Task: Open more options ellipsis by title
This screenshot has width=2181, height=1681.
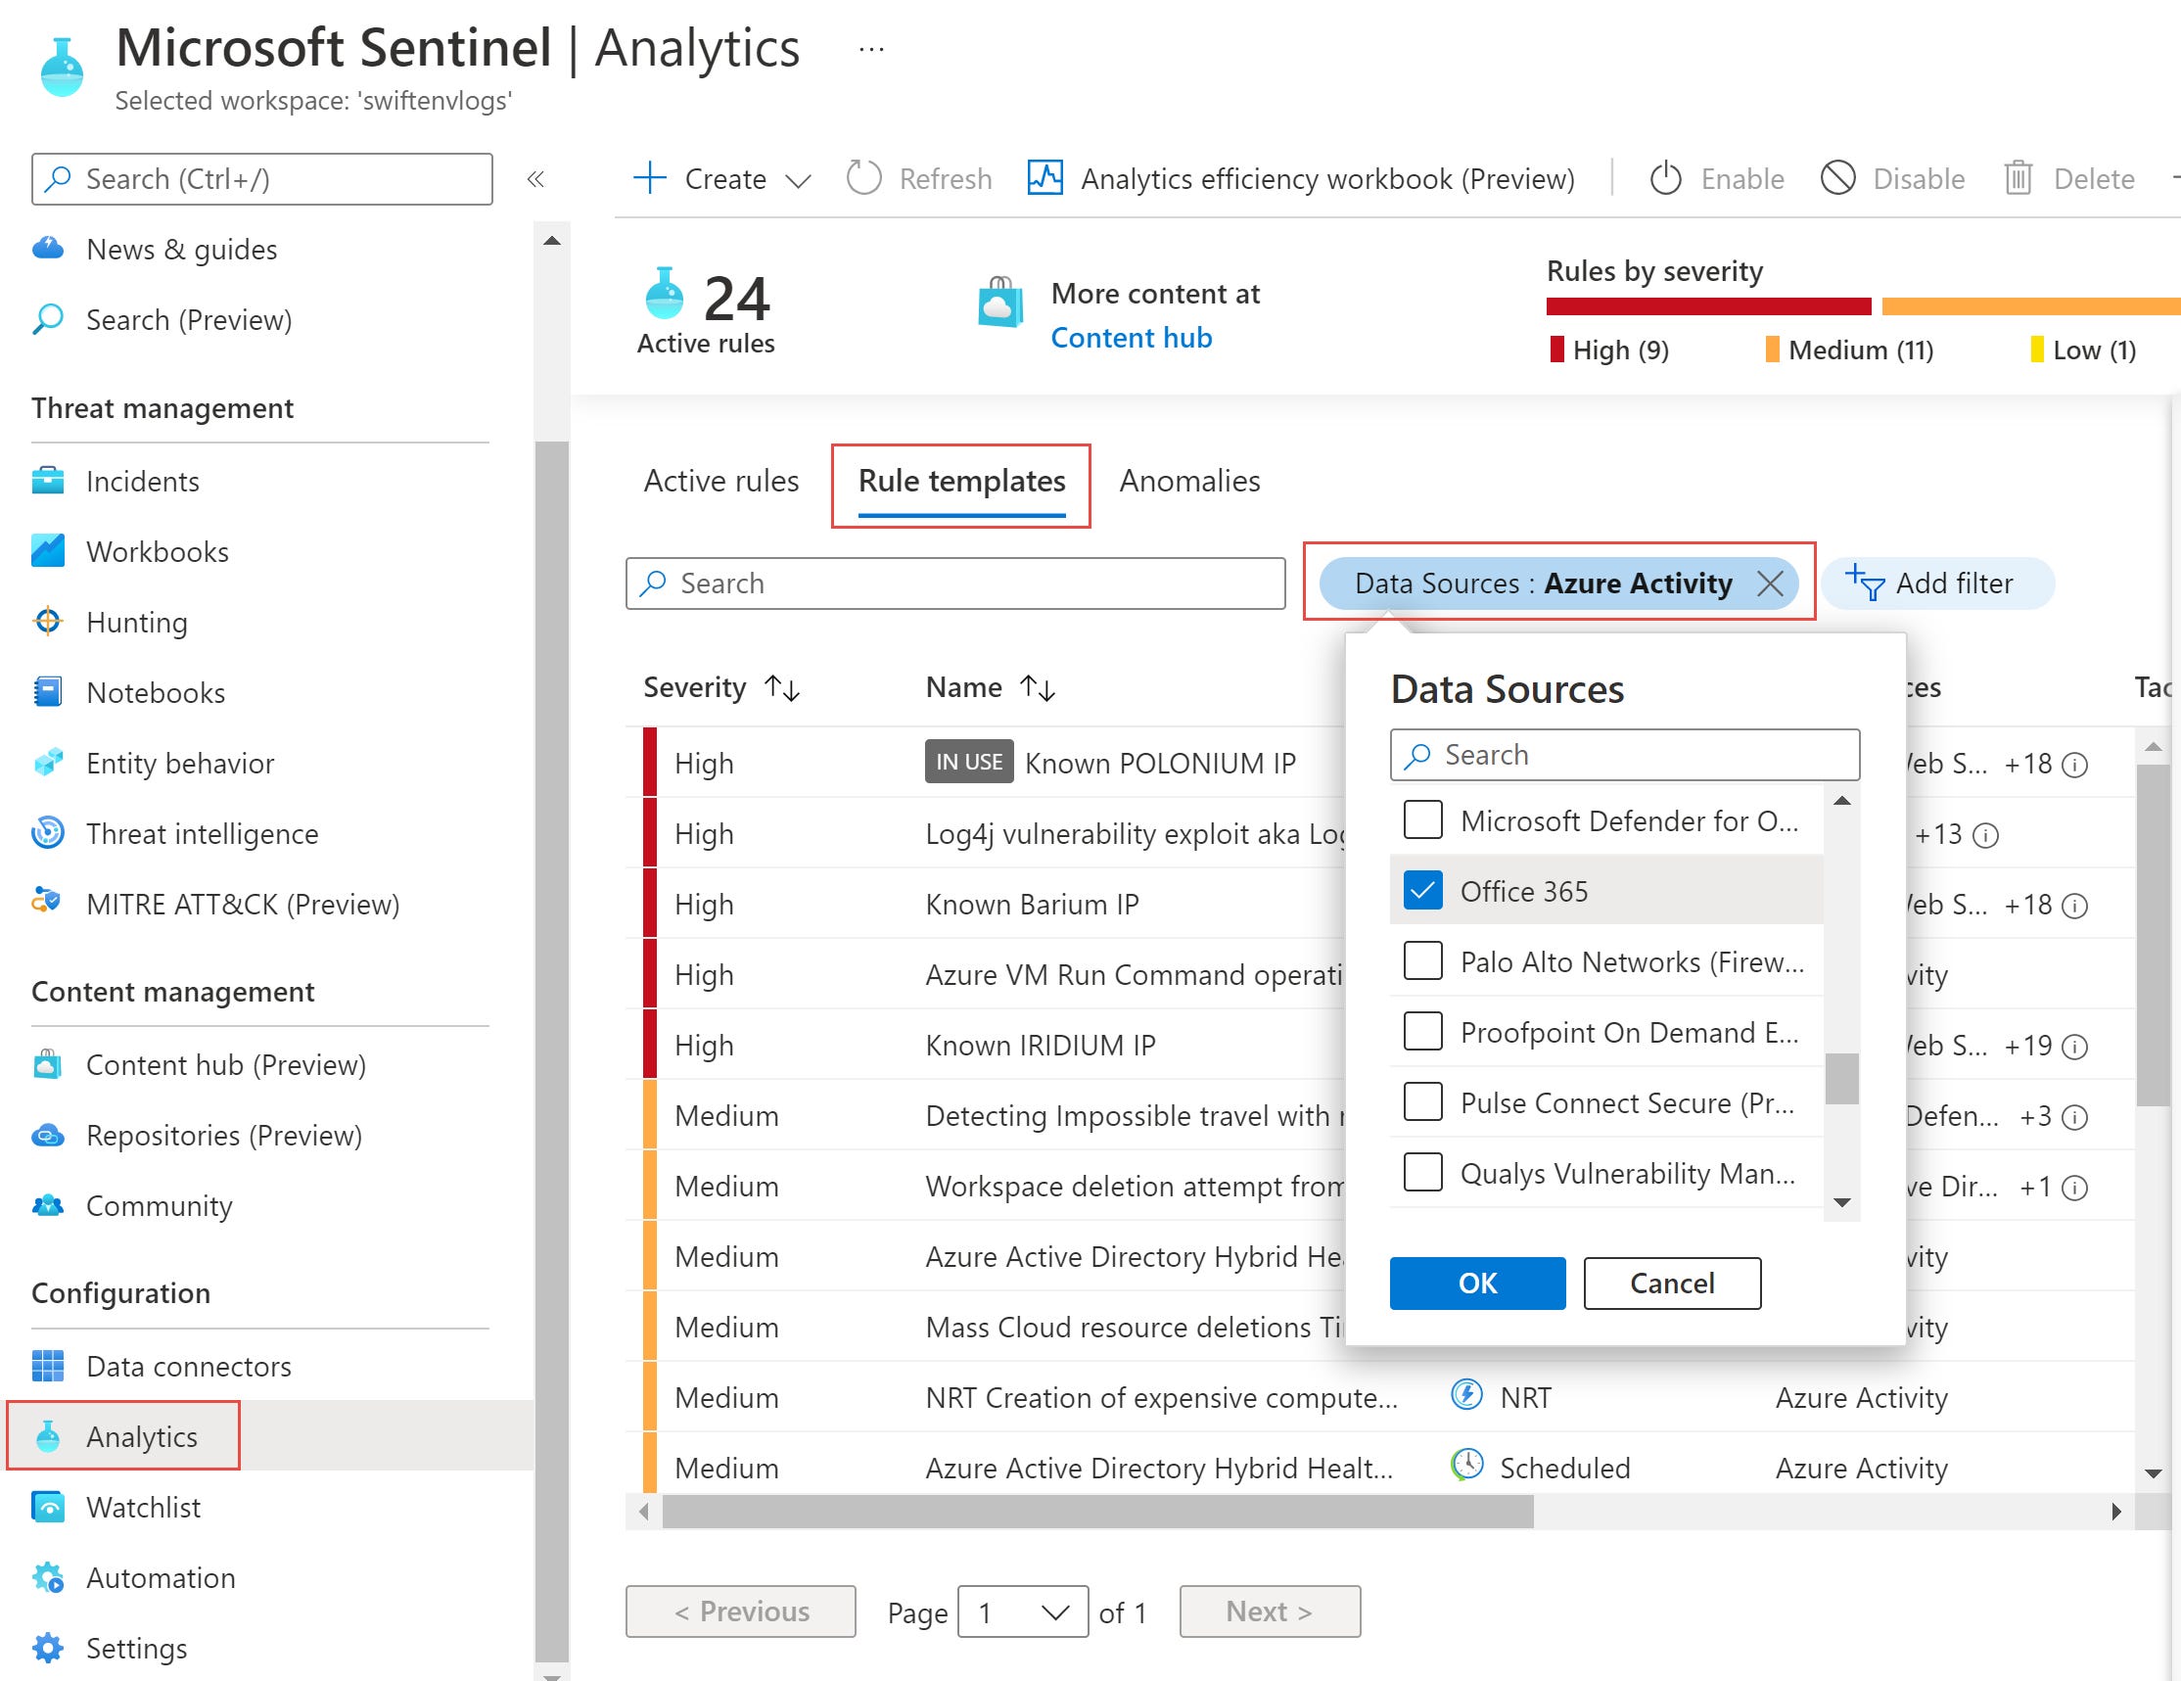Action: click(x=872, y=48)
